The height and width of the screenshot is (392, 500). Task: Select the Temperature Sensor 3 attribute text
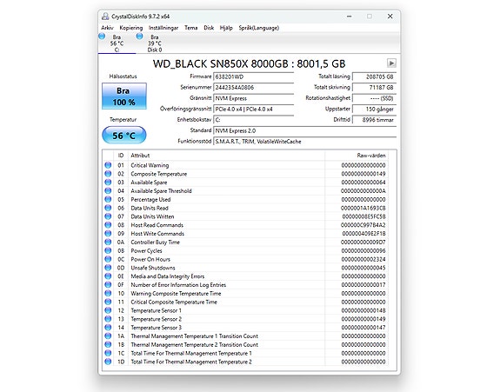pyautogui.click(x=157, y=328)
